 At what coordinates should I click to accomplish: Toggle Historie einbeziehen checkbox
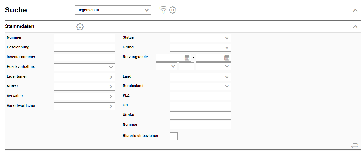coord(174,136)
